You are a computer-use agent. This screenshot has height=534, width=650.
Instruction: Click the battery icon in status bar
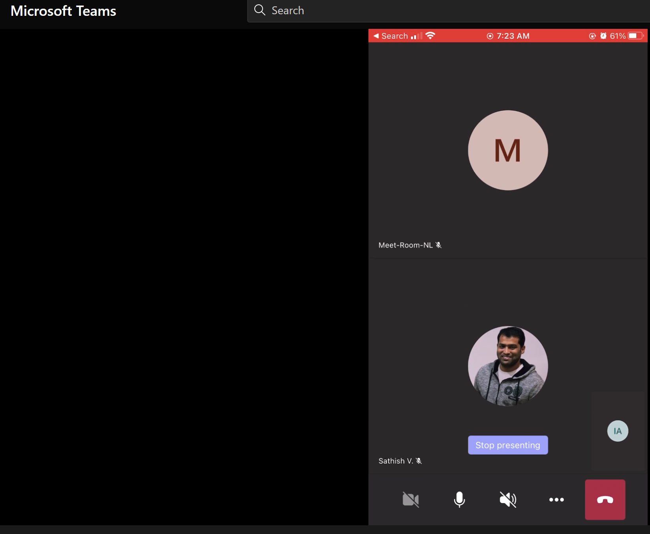[x=636, y=36]
